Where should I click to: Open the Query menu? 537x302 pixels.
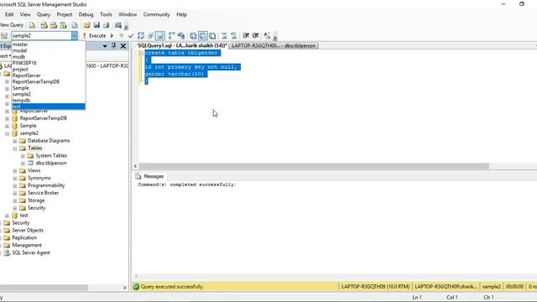pos(44,14)
